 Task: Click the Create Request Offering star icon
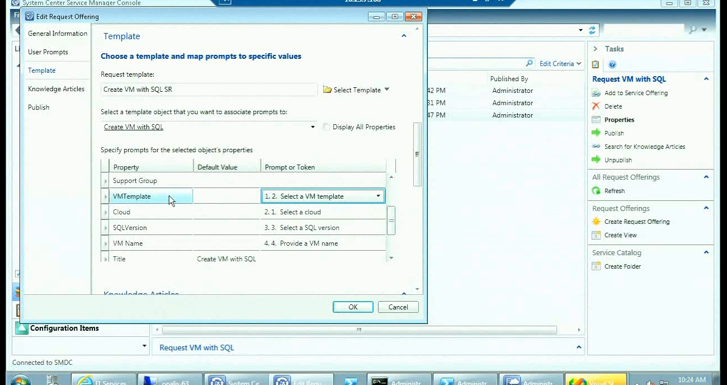tap(596, 222)
